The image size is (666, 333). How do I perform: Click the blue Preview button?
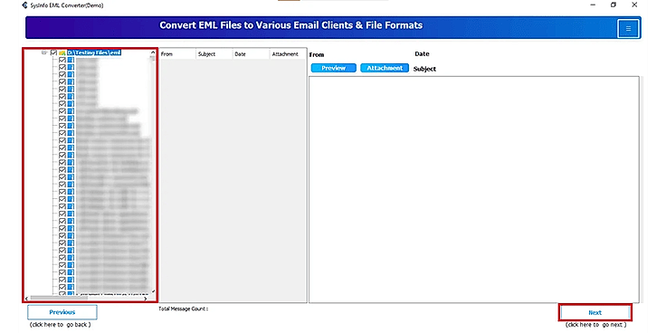click(333, 68)
